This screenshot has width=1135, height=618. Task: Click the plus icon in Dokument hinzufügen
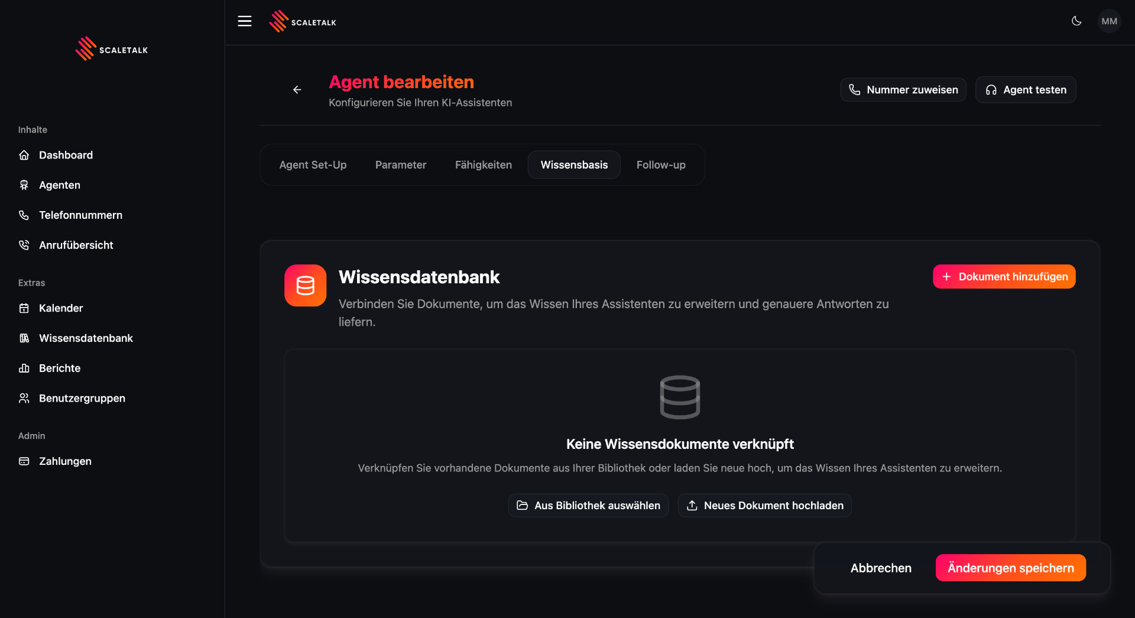point(946,277)
